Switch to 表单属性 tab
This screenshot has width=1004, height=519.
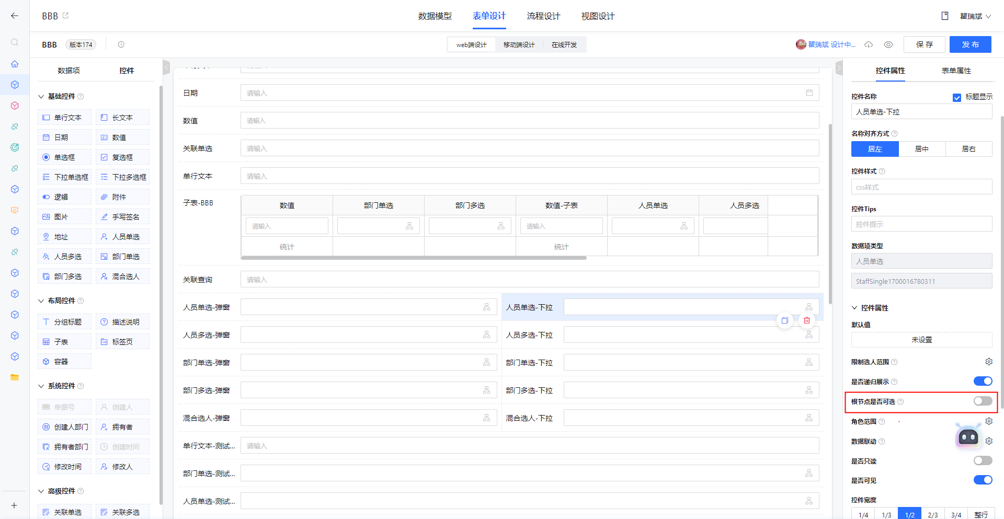coord(956,71)
